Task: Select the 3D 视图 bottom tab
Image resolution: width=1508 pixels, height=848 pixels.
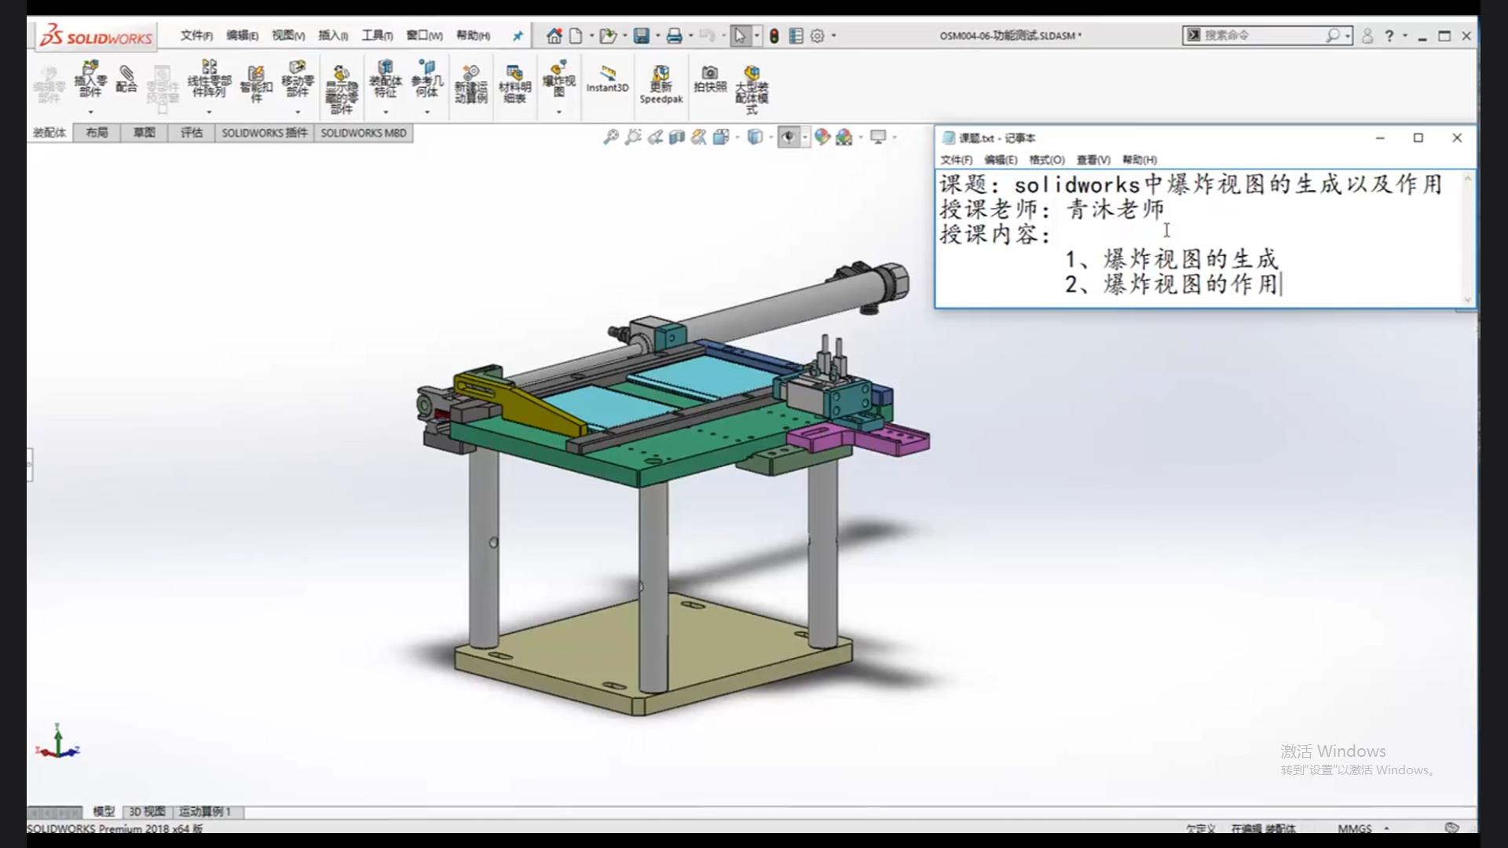Action: [x=147, y=811]
